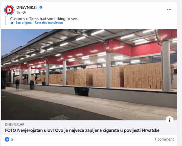Click the translated post text

(44, 19)
